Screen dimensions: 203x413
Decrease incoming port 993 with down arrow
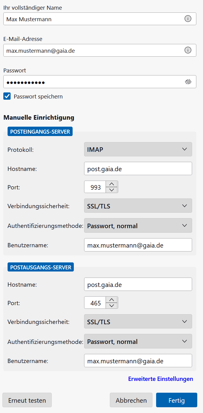112,190
